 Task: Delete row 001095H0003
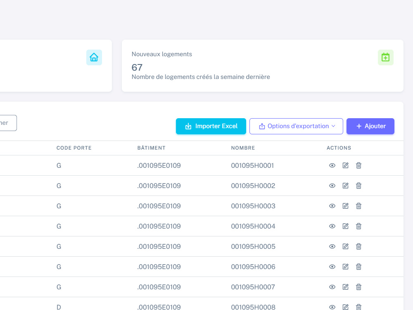(x=358, y=206)
